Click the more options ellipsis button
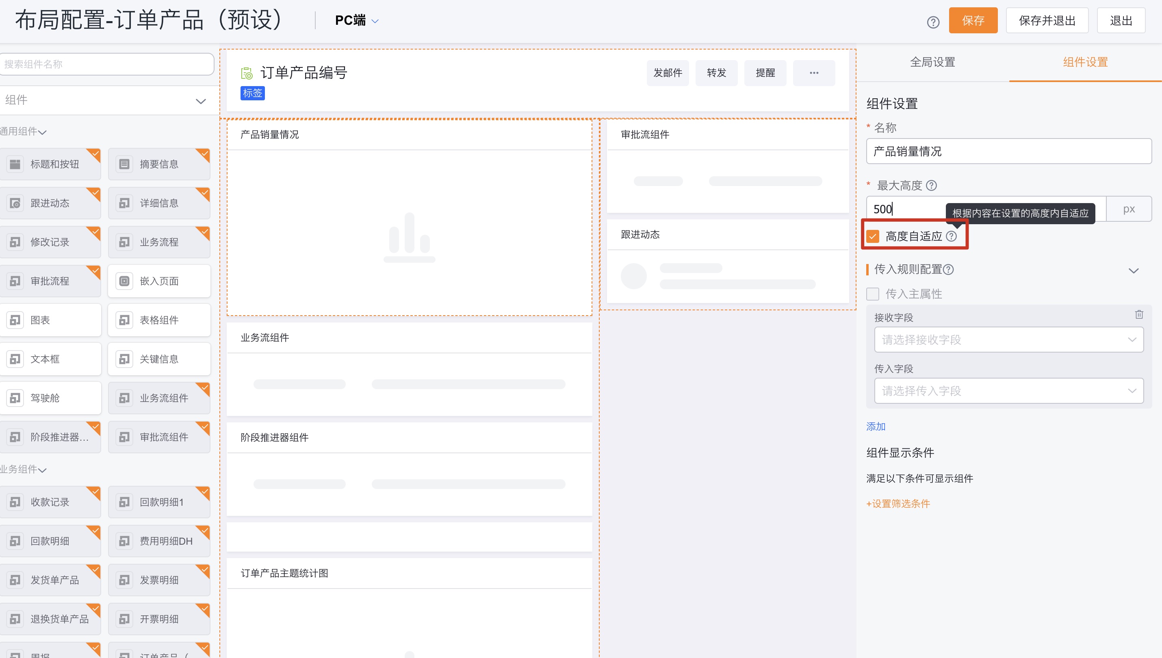The image size is (1162, 658). (x=813, y=73)
